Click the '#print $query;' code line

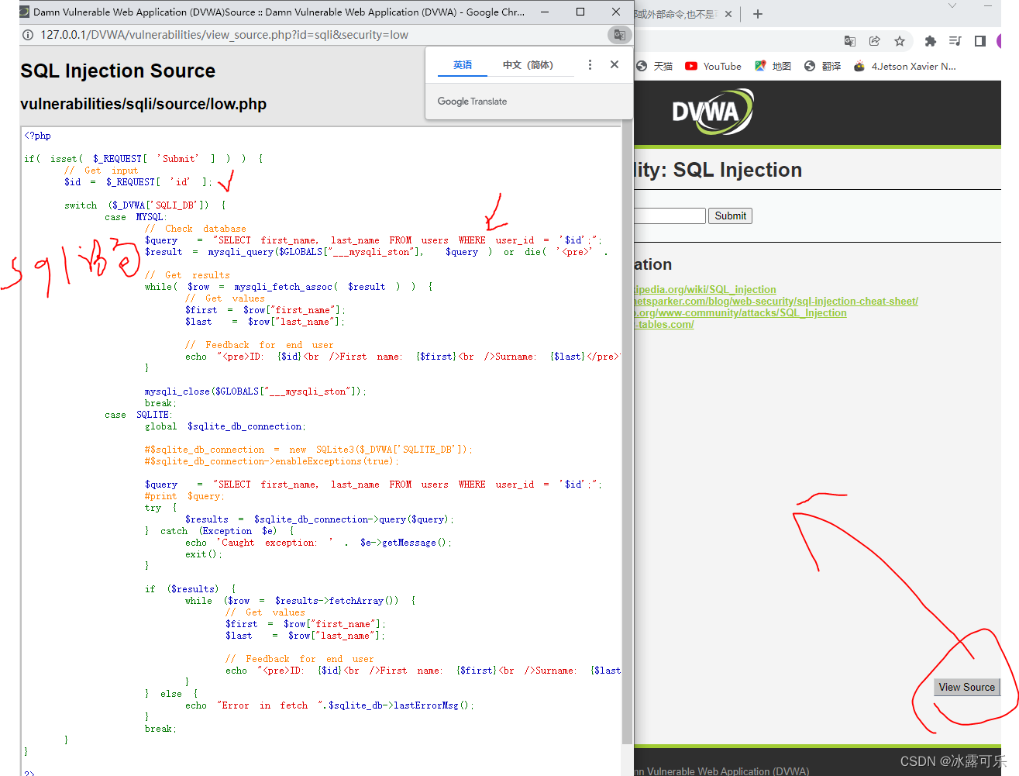click(x=184, y=496)
